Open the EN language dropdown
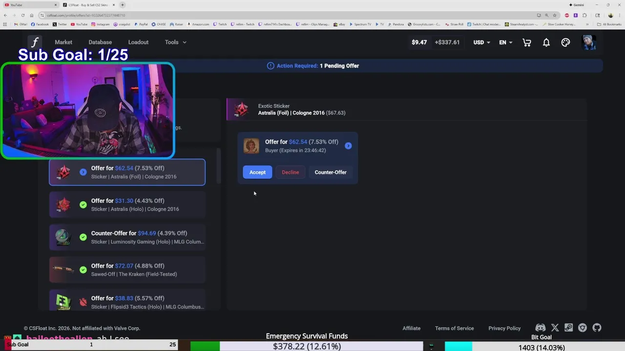The image size is (625, 351). click(506, 42)
